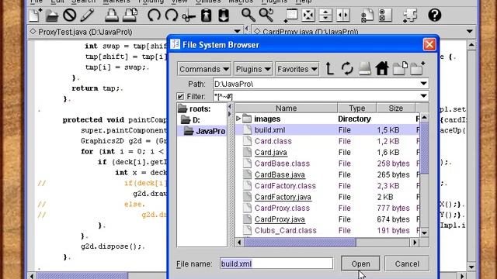Click the Cancel button

tap(407, 263)
